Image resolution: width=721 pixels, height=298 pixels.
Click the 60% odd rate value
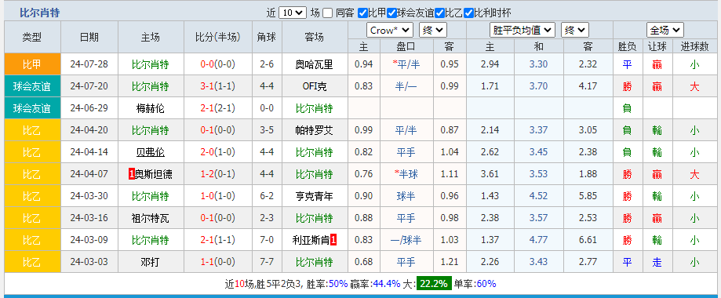(x=486, y=284)
